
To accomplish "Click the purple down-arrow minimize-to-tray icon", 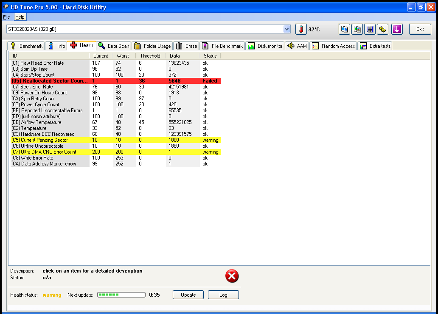I will (x=397, y=29).
